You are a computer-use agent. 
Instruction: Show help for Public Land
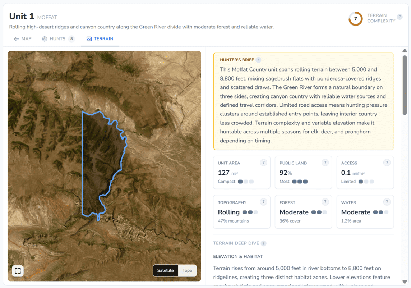click(x=325, y=163)
